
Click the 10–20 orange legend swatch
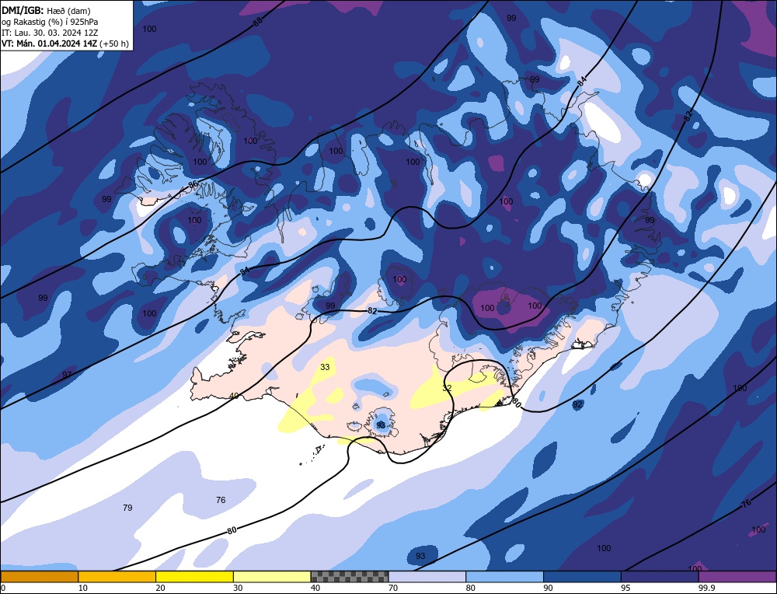(x=117, y=576)
